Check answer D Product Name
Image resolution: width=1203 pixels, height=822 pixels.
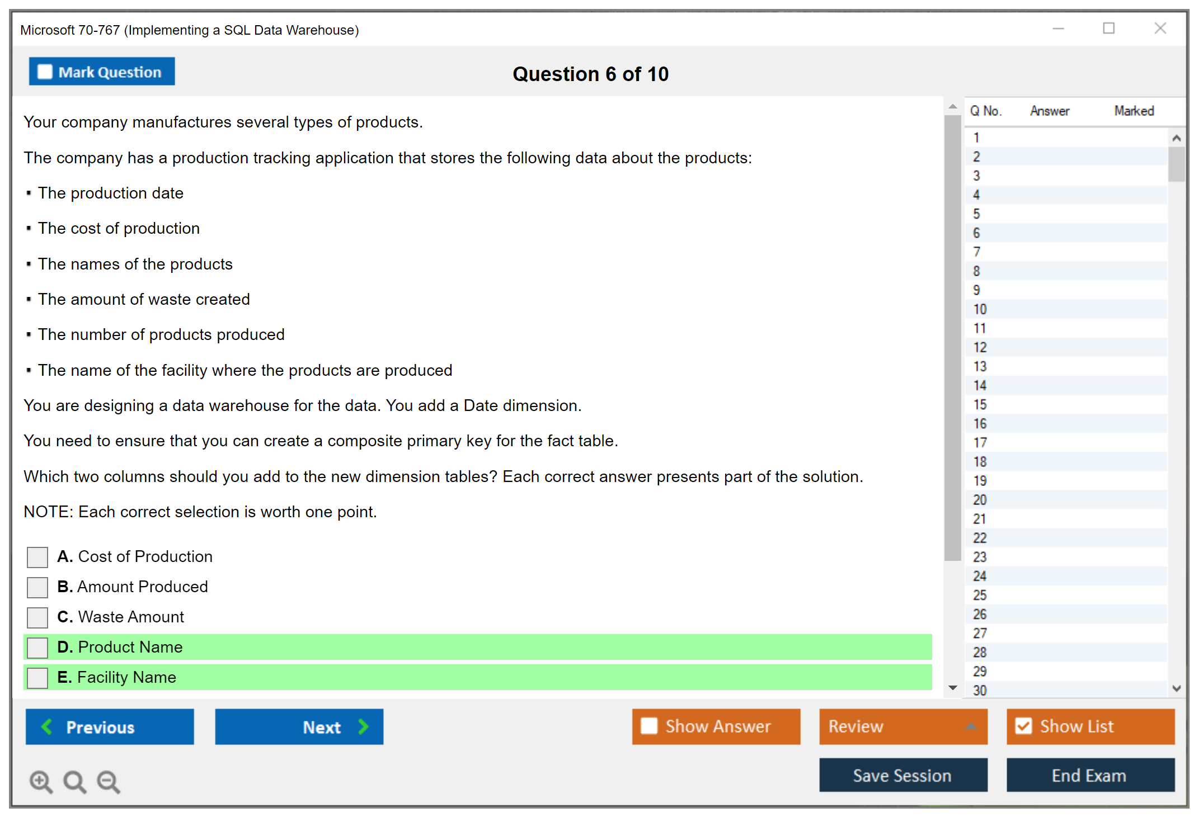(37, 648)
